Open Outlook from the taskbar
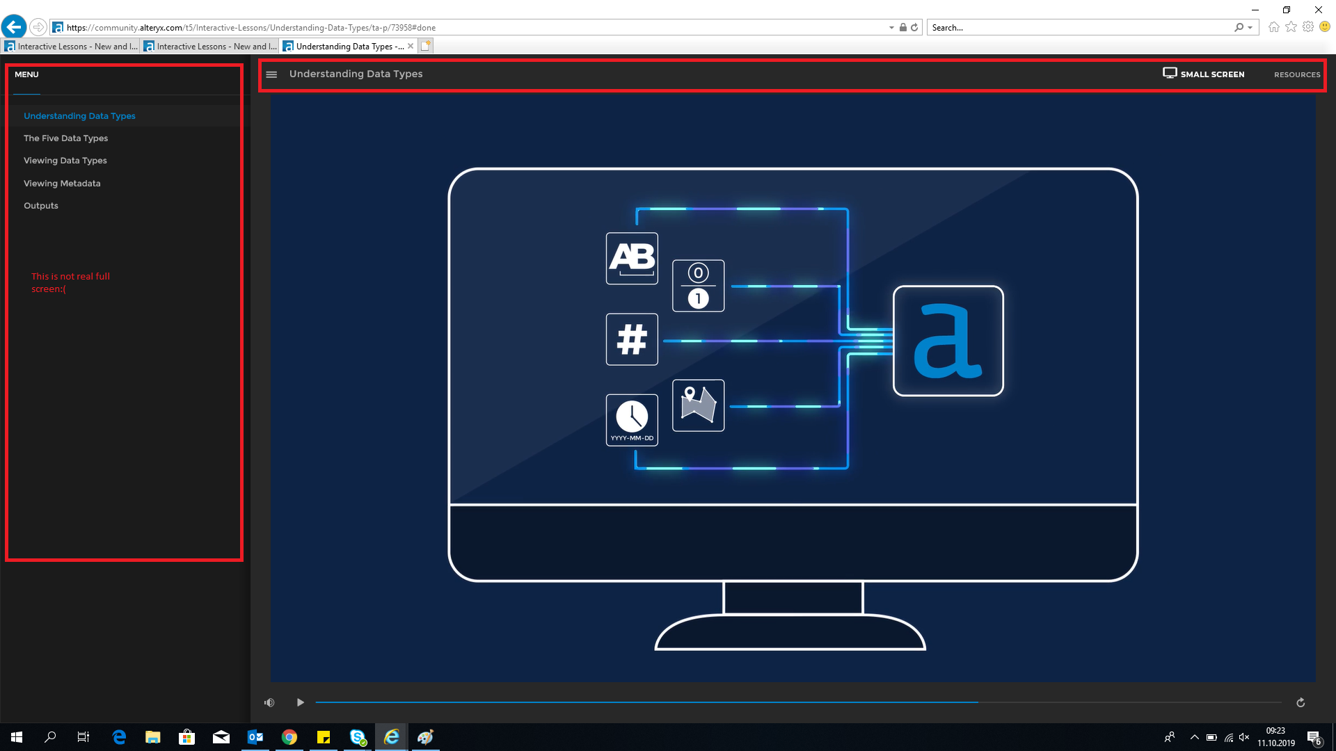Screen dimensions: 1336x751 coord(255,737)
